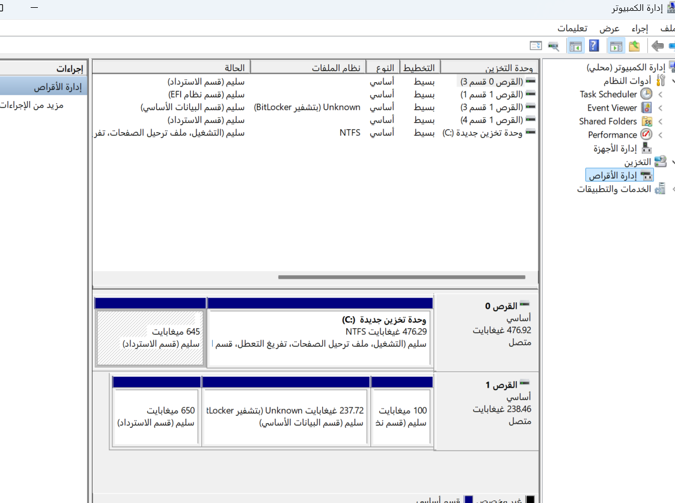Open the تعليمات (Help) menu

coord(572,28)
